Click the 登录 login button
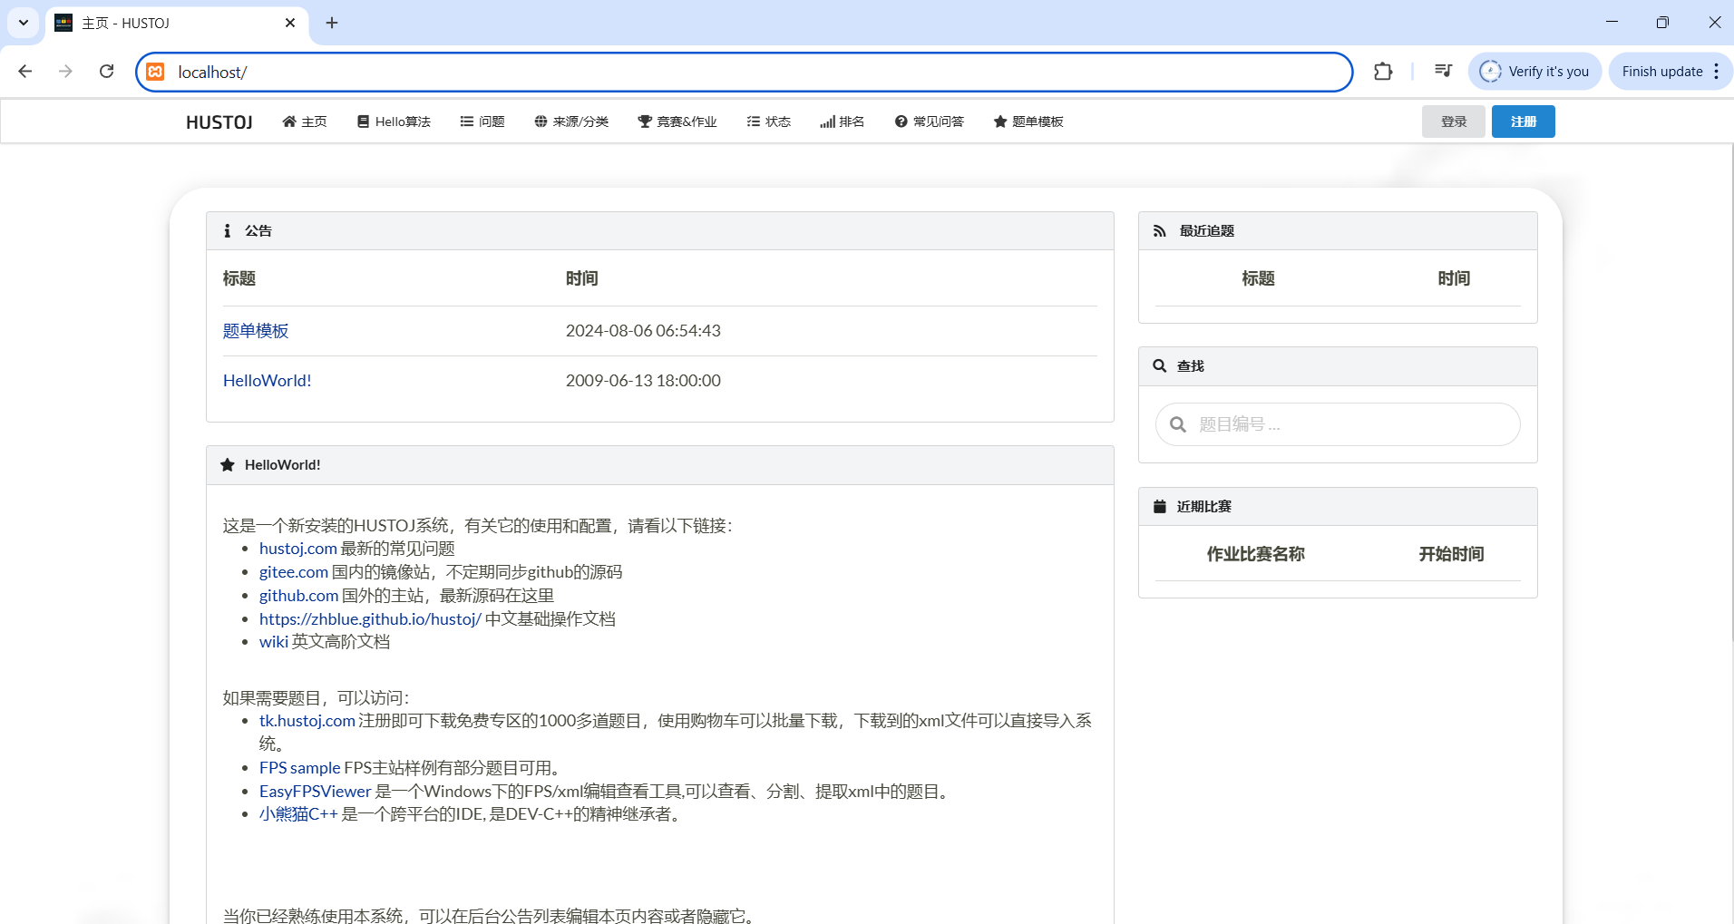 tap(1453, 122)
